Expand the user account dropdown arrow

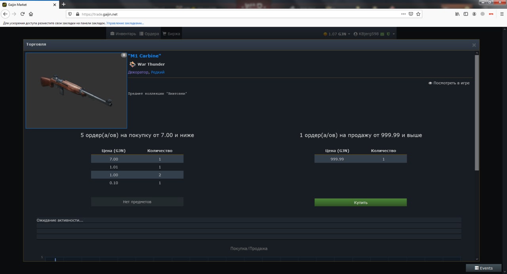[394, 34]
